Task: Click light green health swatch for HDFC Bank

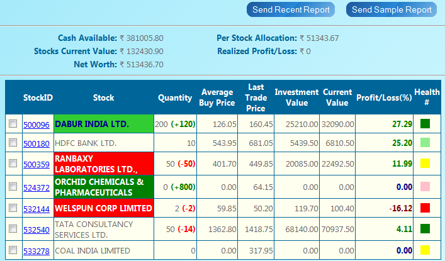Action: click(x=425, y=142)
